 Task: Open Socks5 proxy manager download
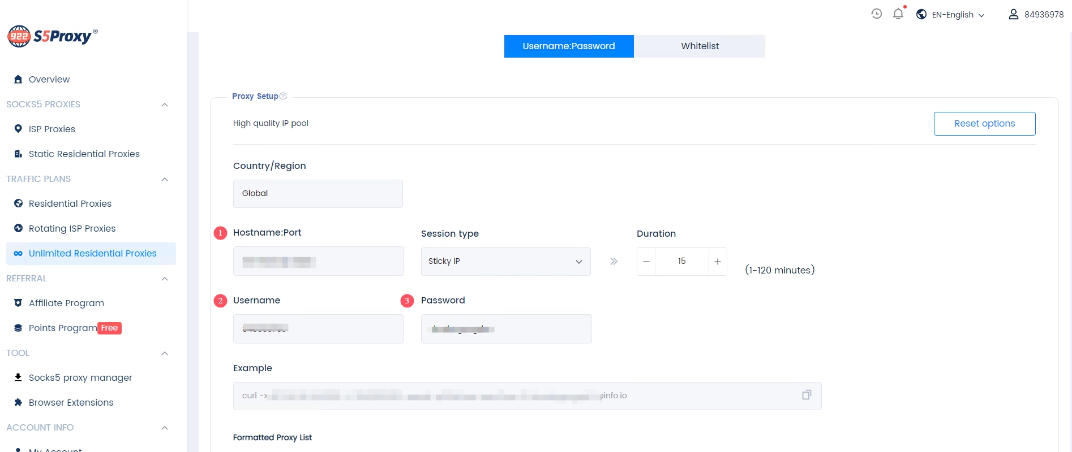pos(80,377)
